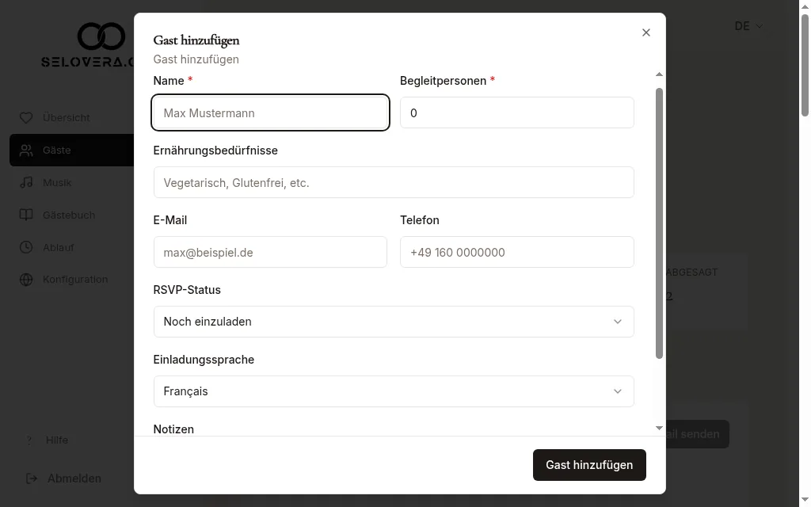Image resolution: width=811 pixels, height=507 pixels.
Task: Click the Gästebuch book icon in sidebar
Action: point(26,215)
